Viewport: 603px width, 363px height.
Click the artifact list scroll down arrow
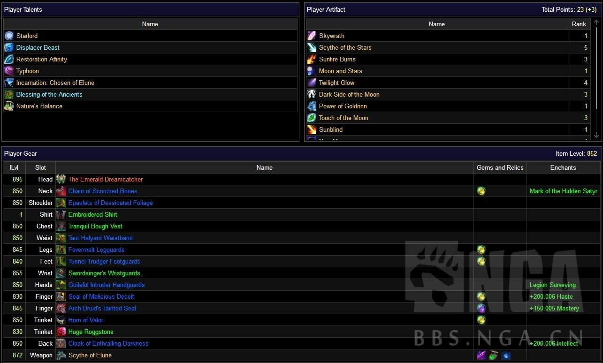(x=596, y=135)
